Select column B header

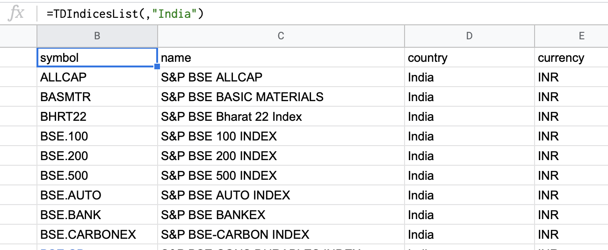(97, 36)
